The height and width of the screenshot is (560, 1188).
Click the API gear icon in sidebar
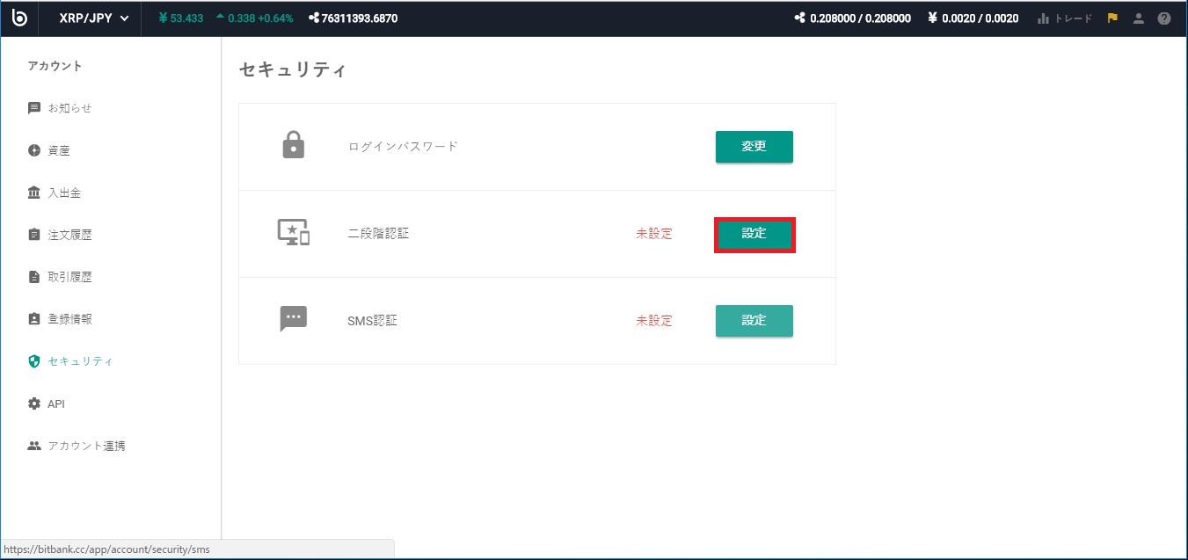[33, 404]
